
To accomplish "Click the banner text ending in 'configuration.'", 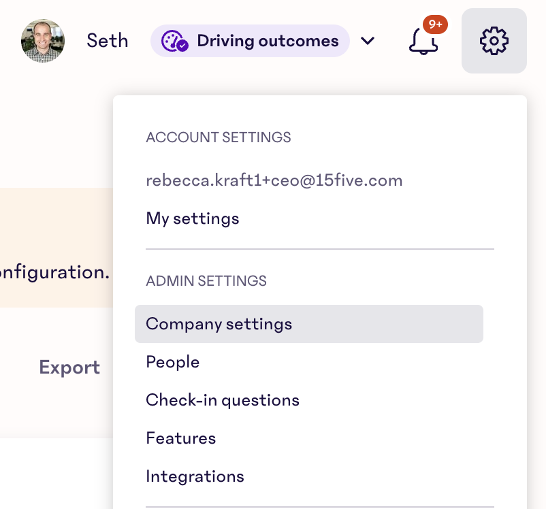I will [54, 273].
